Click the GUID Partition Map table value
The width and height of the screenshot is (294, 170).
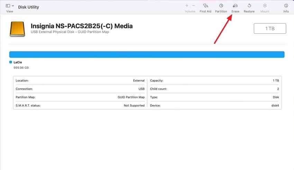click(131, 97)
